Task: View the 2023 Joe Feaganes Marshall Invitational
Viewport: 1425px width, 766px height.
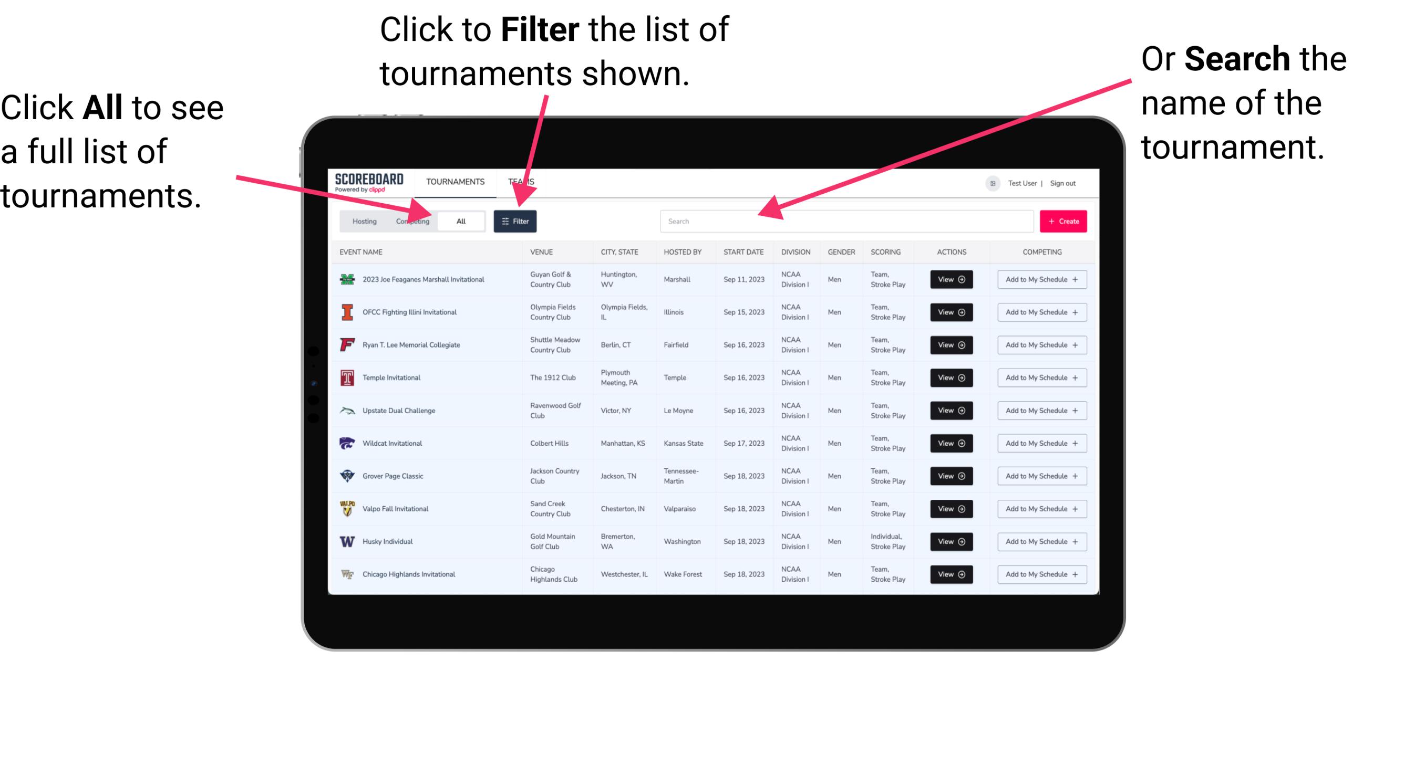Action: (x=951, y=279)
